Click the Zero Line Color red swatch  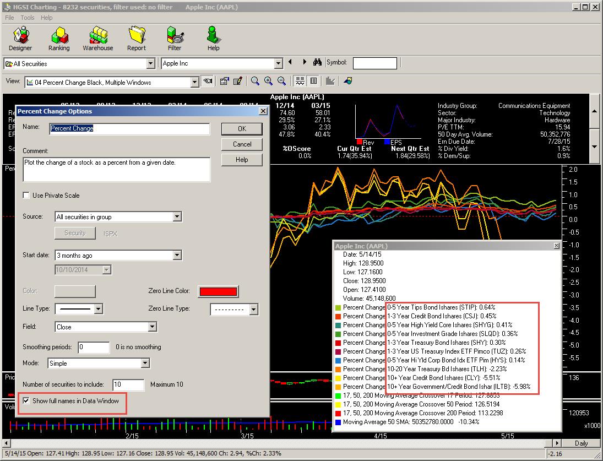[x=218, y=291]
